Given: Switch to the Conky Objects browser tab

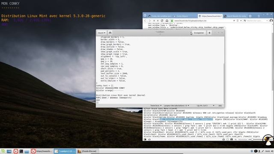Looking at the screenshot, I should click(x=185, y=16).
